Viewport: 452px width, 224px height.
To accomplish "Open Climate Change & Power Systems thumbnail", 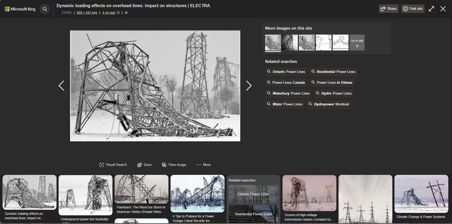I will [421, 194].
